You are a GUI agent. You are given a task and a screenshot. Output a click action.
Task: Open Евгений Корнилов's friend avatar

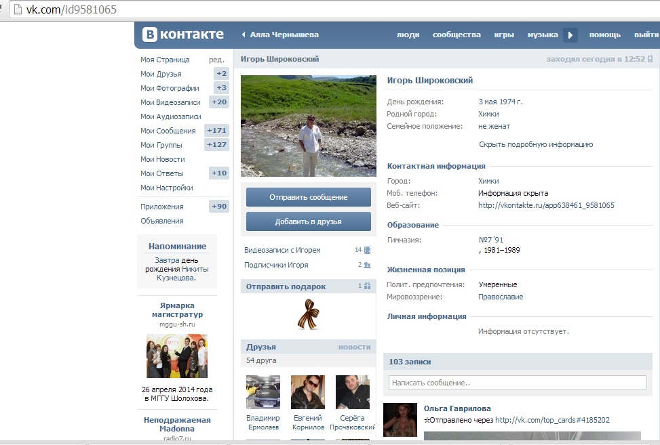[308, 392]
